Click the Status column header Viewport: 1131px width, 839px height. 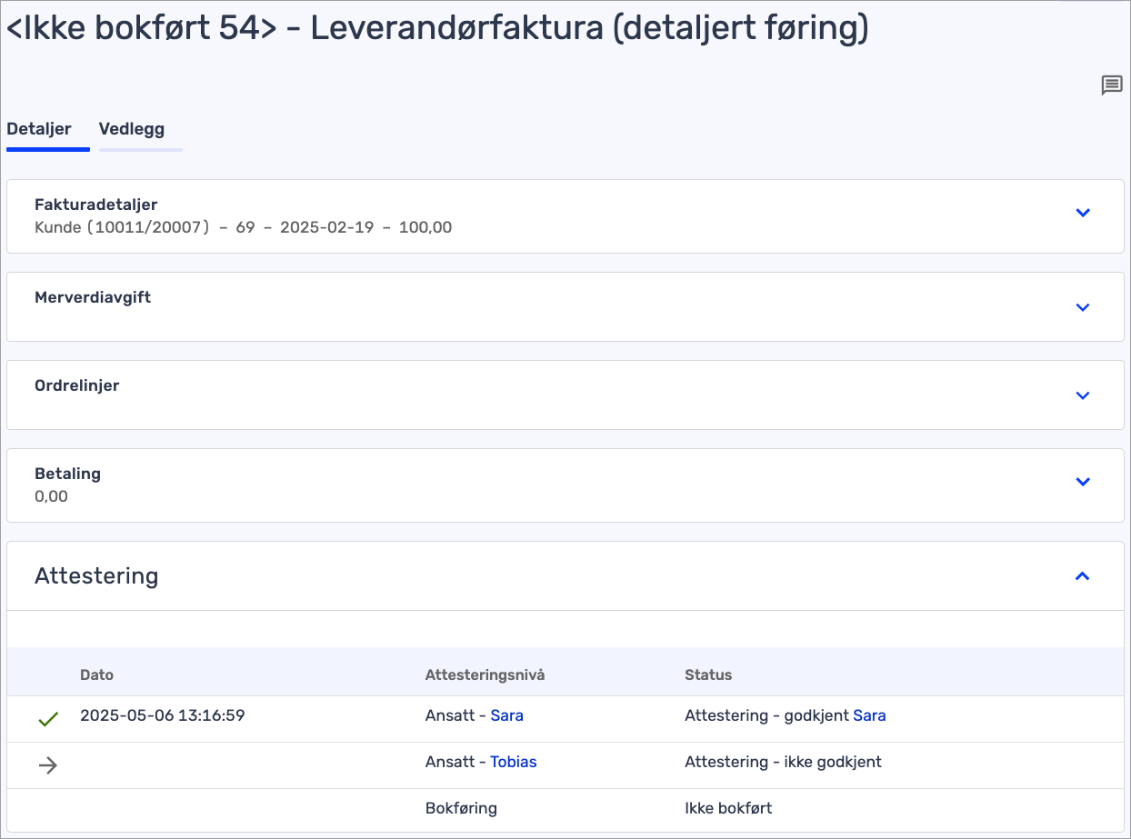[x=708, y=674]
